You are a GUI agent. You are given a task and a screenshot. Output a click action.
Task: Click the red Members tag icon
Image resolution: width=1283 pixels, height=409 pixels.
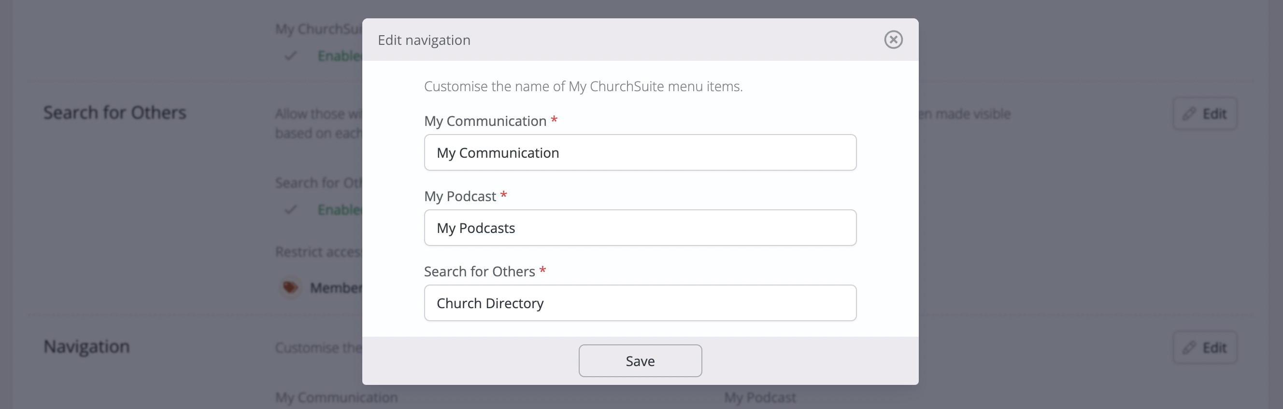coord(290,287)
